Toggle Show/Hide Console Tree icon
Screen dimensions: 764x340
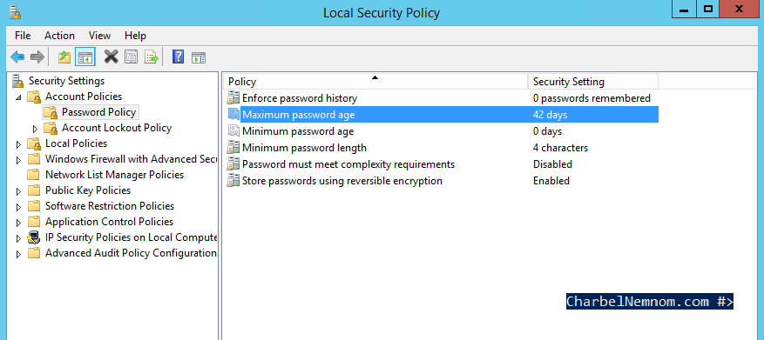click(85, 57)
